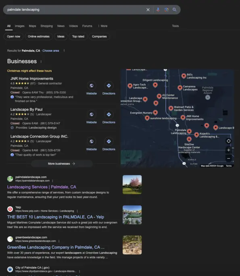Click the GreenBee Landscaping result thumbnail
240x276 pixels.
pyautogui.click(x=132, y=245)
